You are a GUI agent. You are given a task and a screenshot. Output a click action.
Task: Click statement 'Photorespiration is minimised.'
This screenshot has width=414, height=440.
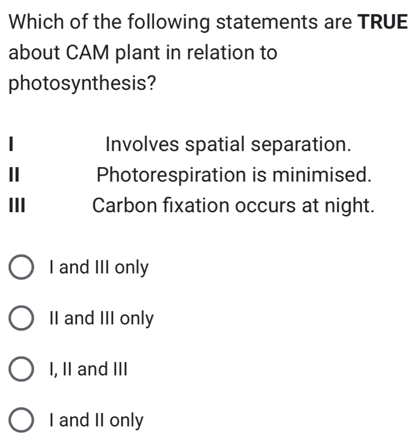(233, 175)
